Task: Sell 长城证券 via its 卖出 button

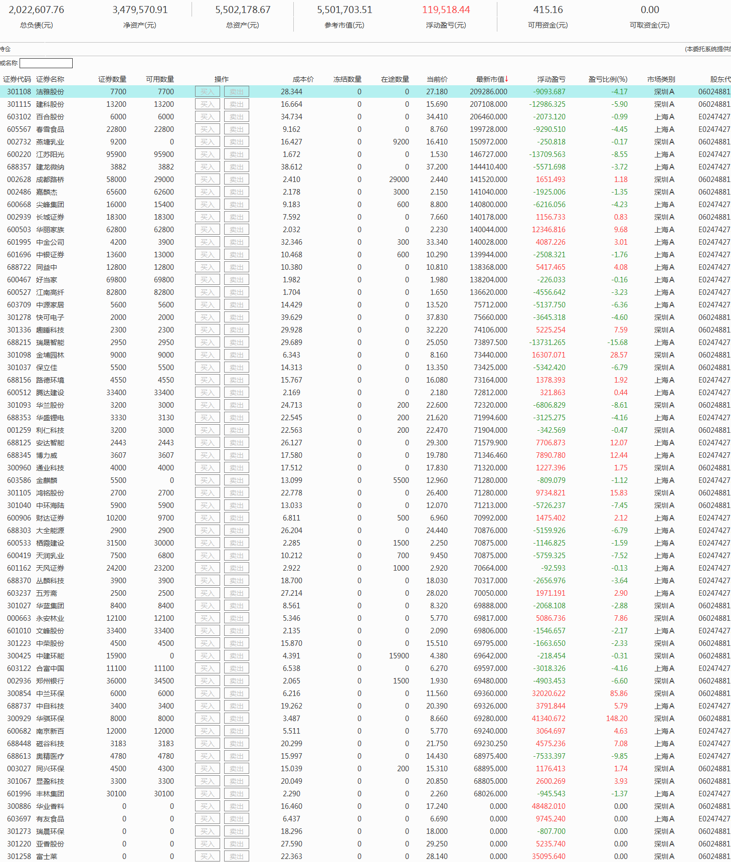Action: tap(237, 217)
